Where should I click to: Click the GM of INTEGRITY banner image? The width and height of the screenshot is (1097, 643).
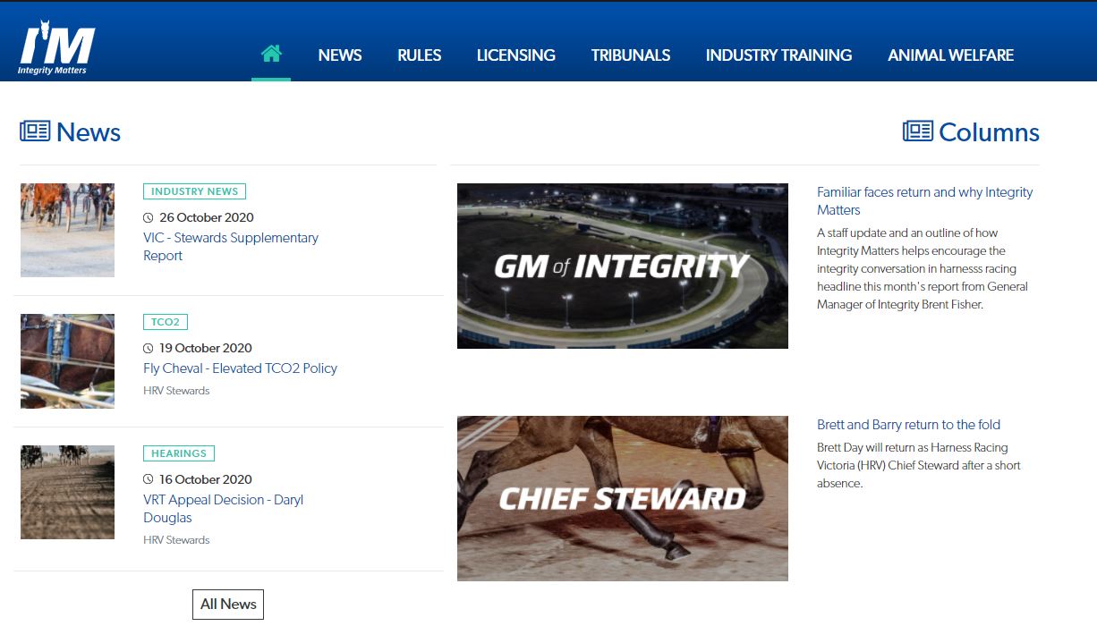click(x=623, y=266)
